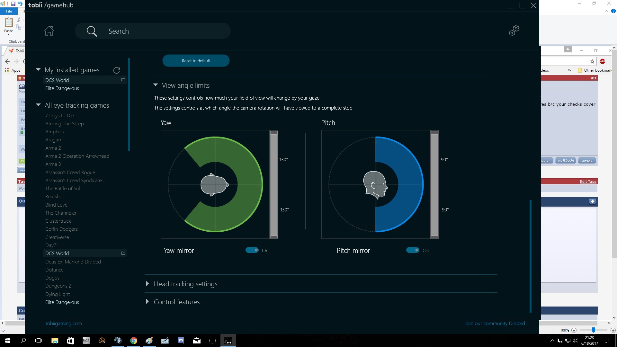Select Arma 3 in eye tracking games
The height and width of the screenshot is (347, 617).
click(x=53, y=164)
